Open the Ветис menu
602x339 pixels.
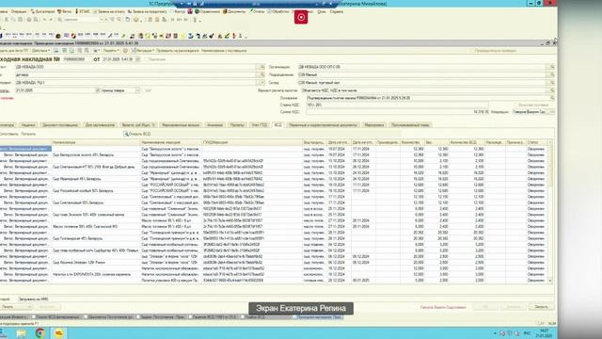(x=65, y=11)
